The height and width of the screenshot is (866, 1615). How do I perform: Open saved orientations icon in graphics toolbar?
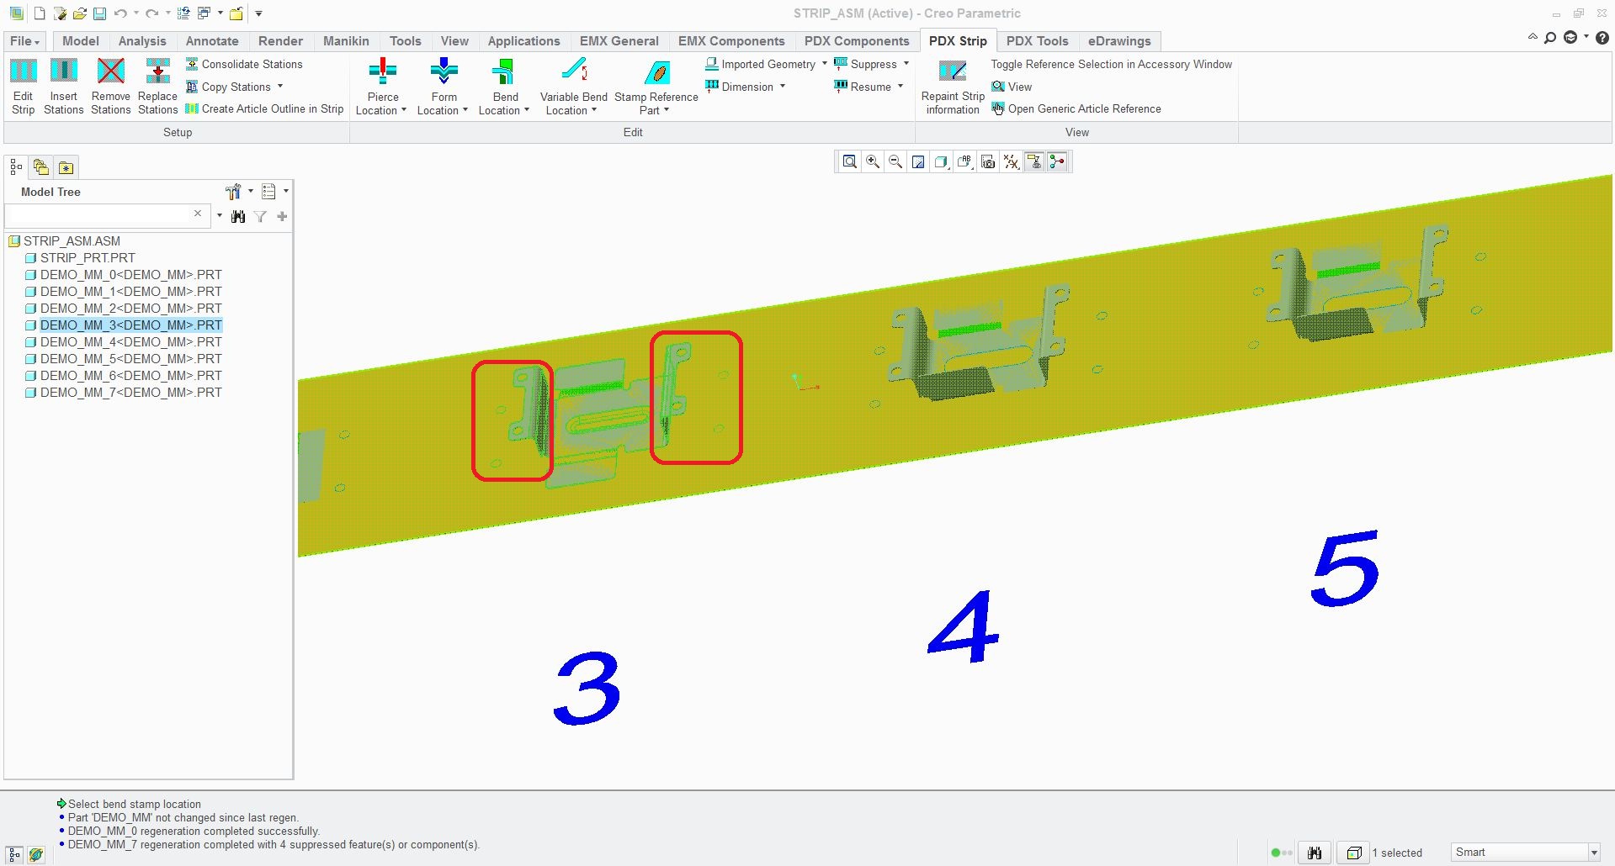(x=965, y=161)
